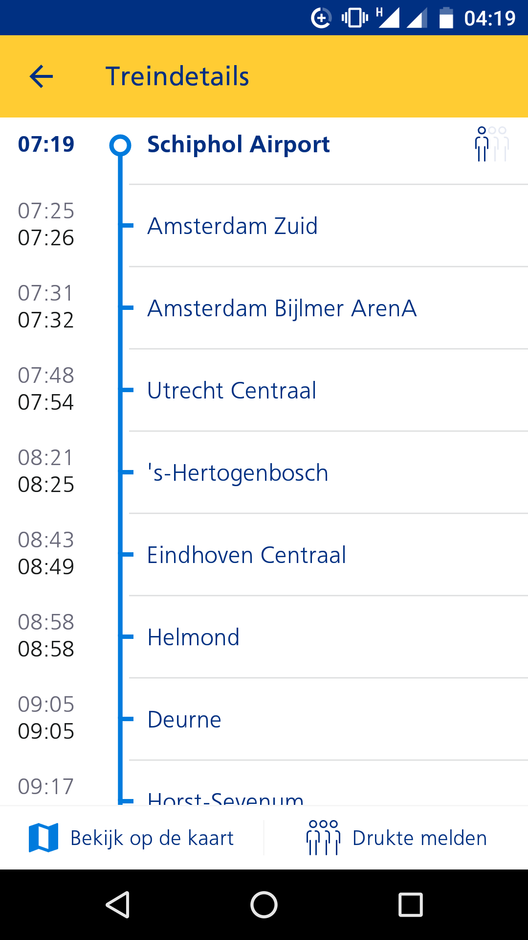Select the Utrecht Centraal stop
Image resolution: width=528 pixels, height=940 pixels.
click(264, 390)
